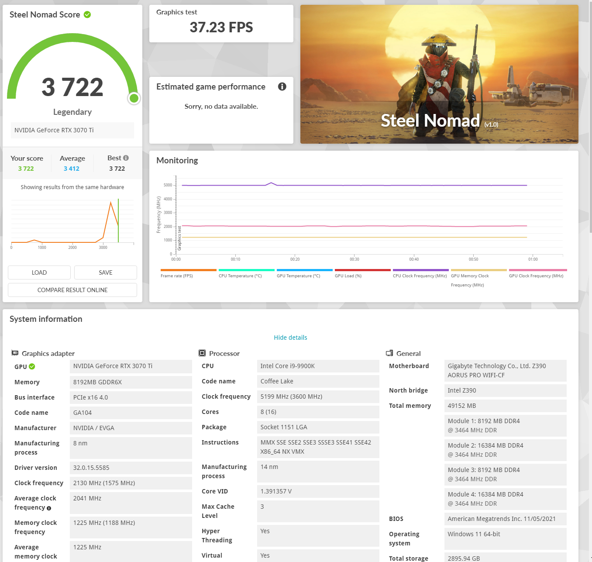Toggle GPU Temperature blue legend swatch
The height and width of the screenshot is (562, 592).
[x=305, y=270]
